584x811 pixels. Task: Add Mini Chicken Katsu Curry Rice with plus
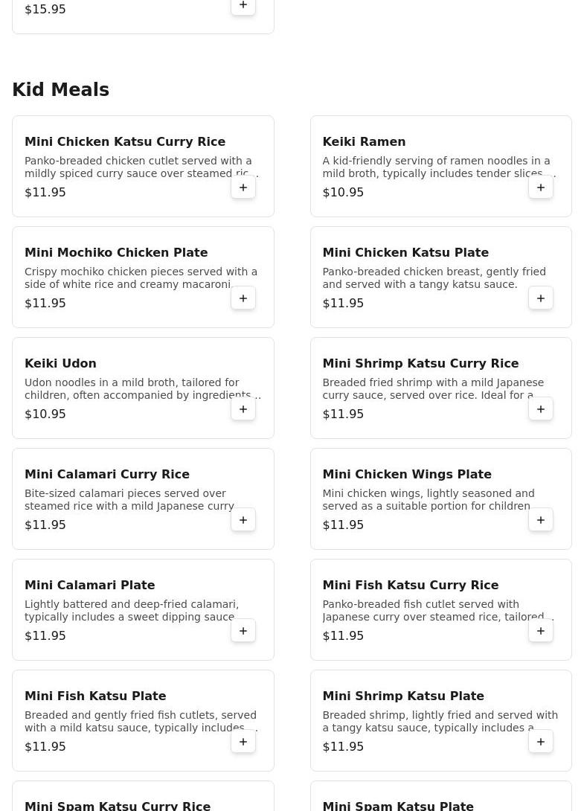tap(243, 187)
